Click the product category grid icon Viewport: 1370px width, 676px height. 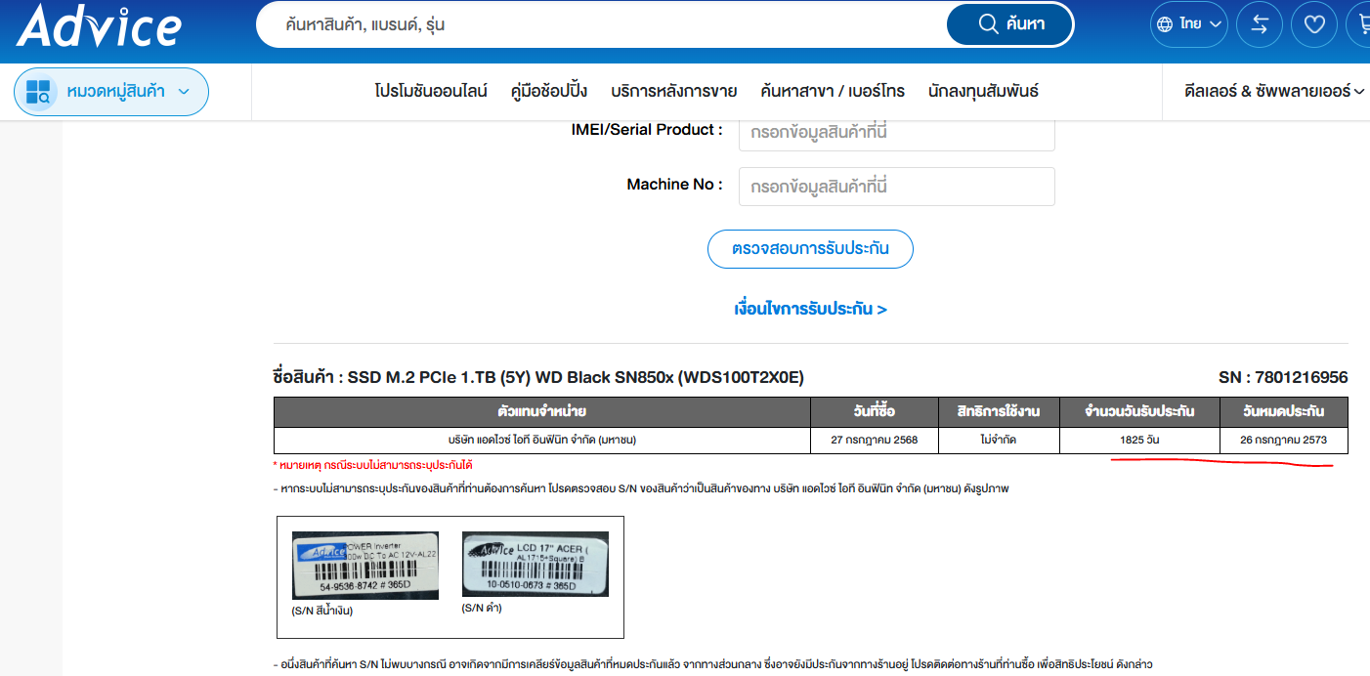point(39,92)
